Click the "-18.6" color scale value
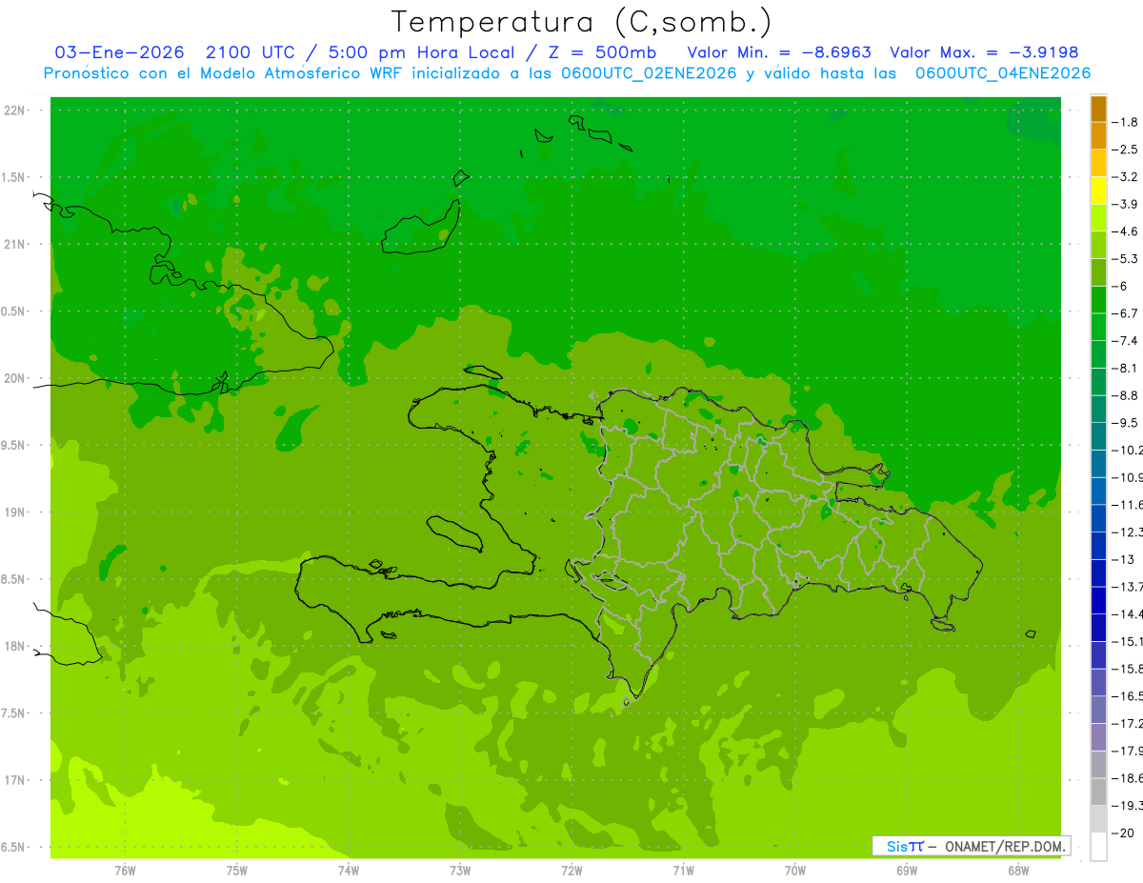Screen dimensions: 1143x883 (1127, 778)
